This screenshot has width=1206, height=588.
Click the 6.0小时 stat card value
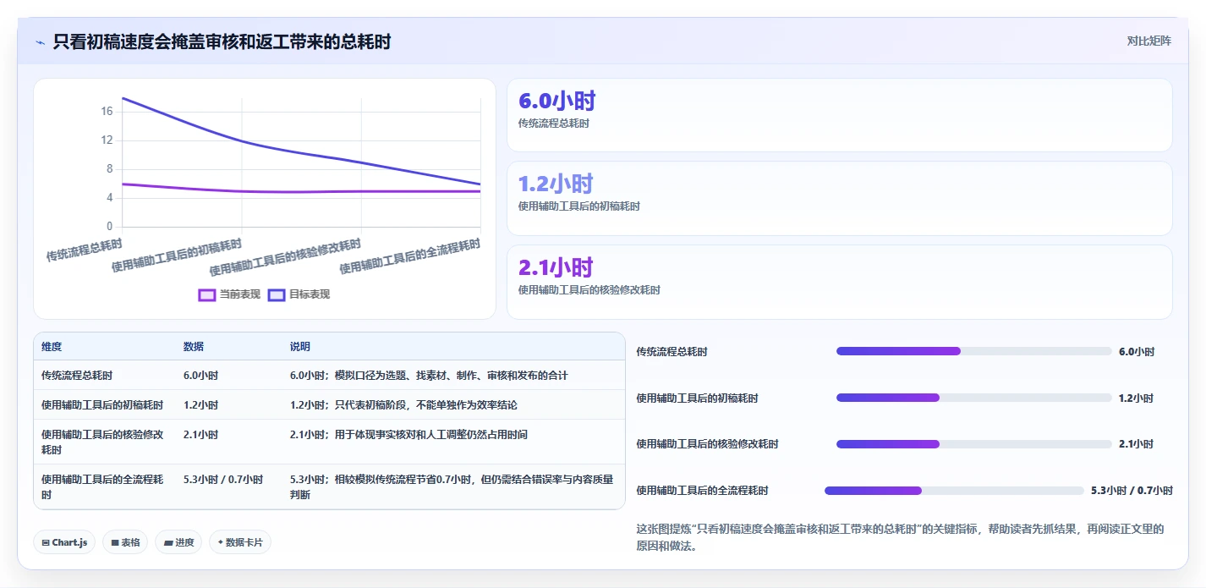[x=556, y=102]
